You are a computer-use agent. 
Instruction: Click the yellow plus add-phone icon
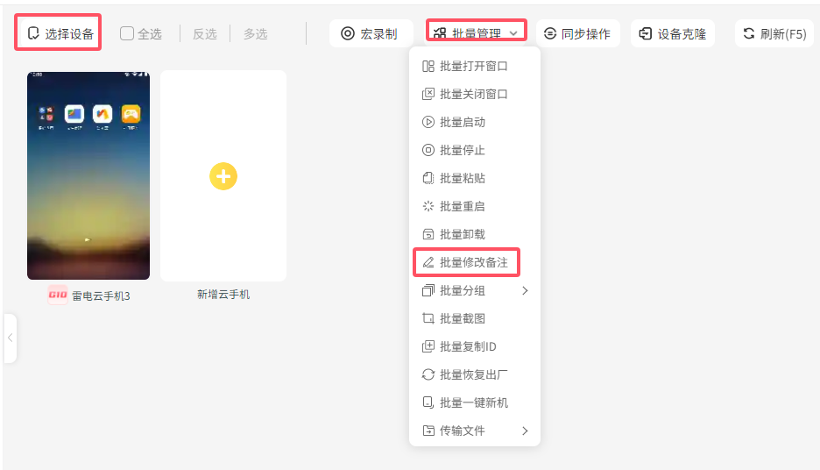[223, 176]
